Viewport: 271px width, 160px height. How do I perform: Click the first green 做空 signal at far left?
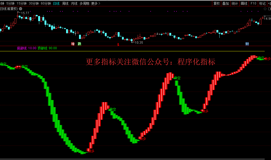(3, 64)
